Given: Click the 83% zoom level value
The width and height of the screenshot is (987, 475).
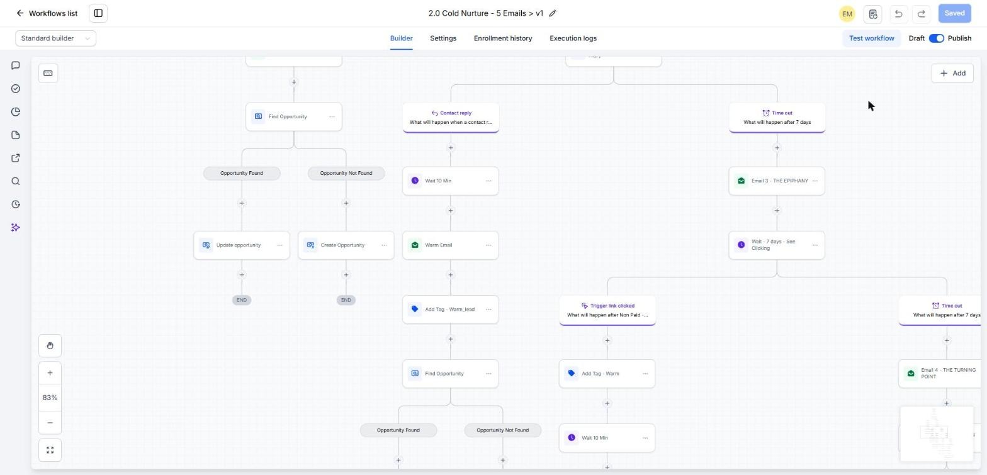Looking at the screenshot, I should (x=50, y=398).
